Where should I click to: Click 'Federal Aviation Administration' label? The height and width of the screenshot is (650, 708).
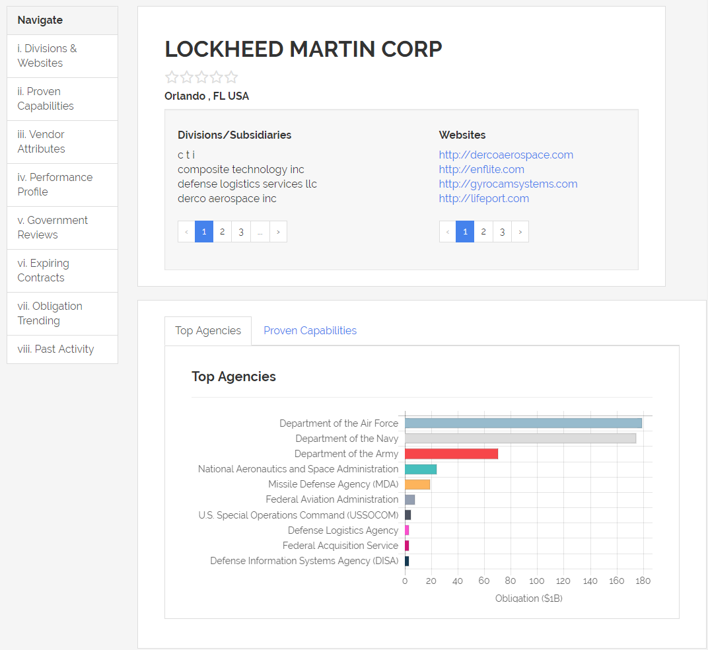point(332,499)
